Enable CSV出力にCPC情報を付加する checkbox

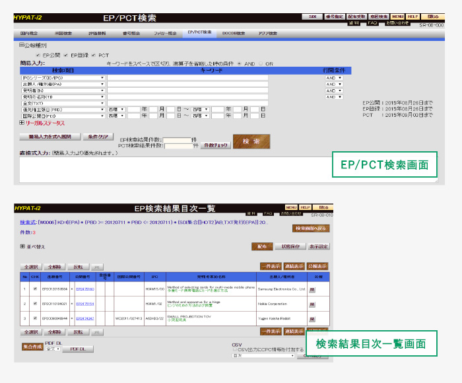point(235,349)
